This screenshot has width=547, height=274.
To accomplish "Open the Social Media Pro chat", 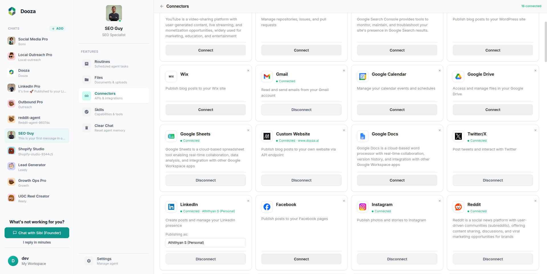I will click(37, 41).
